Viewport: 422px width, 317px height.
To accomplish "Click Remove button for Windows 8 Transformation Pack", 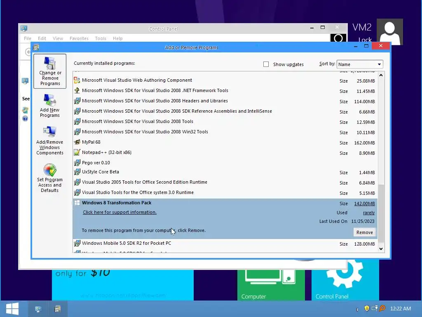I will pos(365,232).
